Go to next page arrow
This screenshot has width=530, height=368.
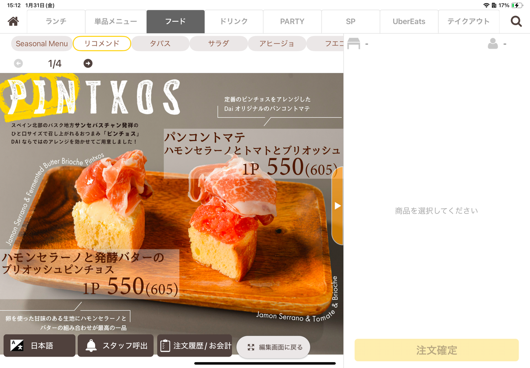click(88, 63)
